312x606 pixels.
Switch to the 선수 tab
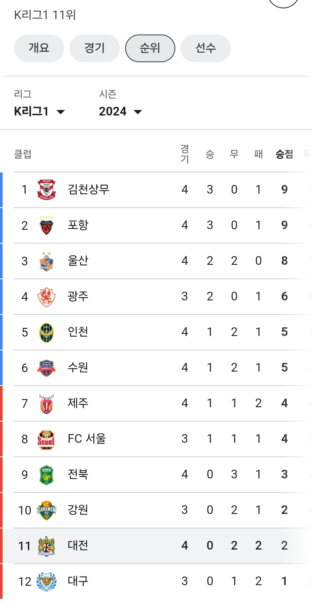[x=205, y=48]
